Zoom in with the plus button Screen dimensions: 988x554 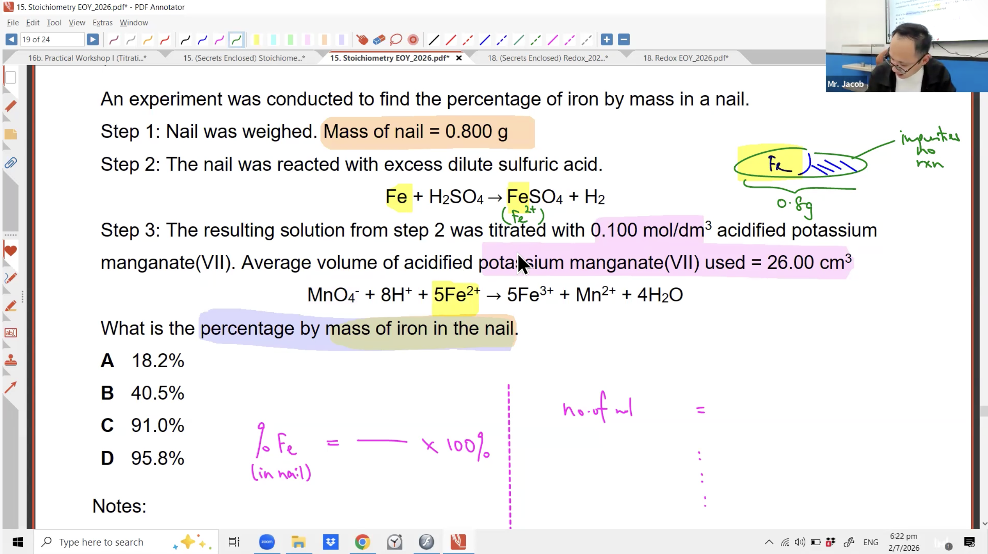pyautogui.click(x=607, y=39)
